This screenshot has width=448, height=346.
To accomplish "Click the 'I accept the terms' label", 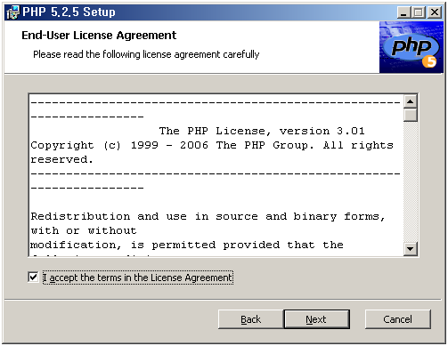I will click(138, 278).
